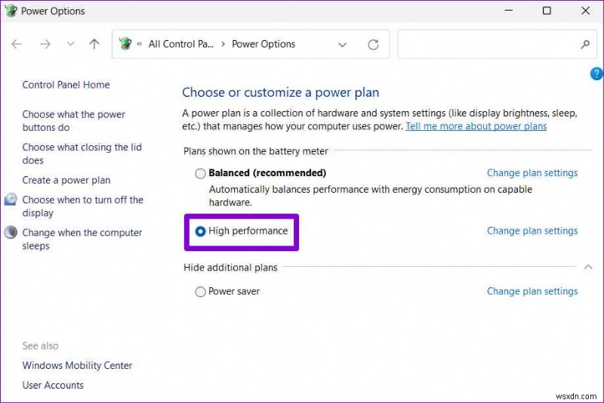The image size is (604, 403).
Task: Collapse additional plans with the chevron
Action: 588,267
